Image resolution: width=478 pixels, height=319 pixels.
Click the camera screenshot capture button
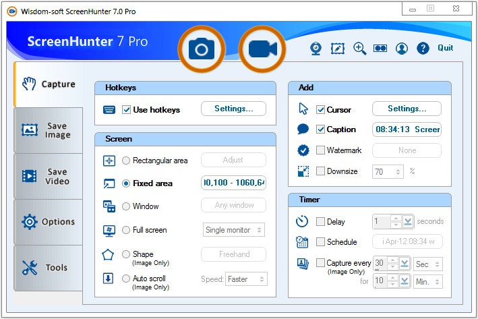coord(202,49)
